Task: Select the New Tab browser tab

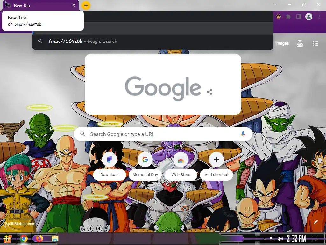Action: point(40,6)
